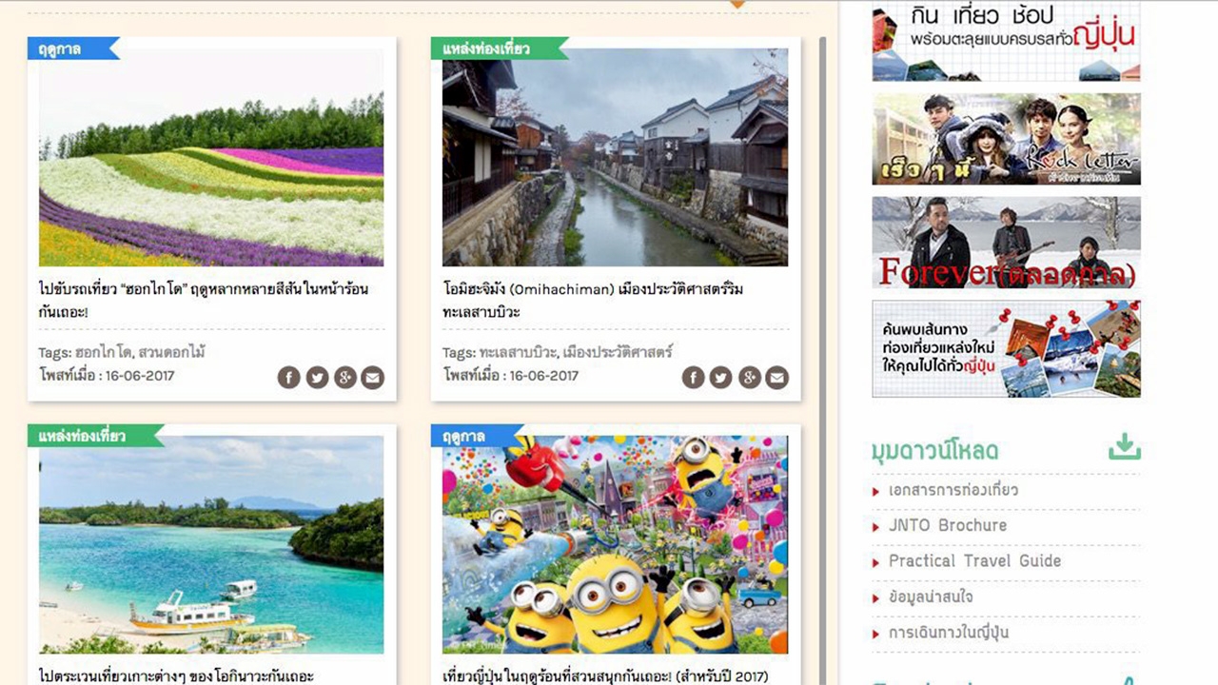
Task: Click ฤดูกาล ribbon on Hokkaido card
Action: tap(72, 49)
